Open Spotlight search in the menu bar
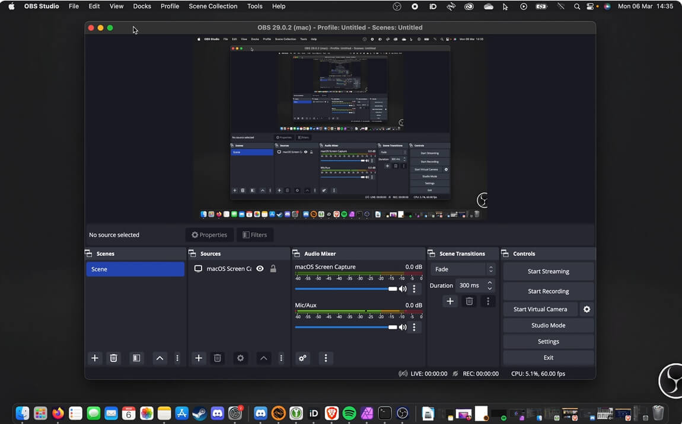This screenshot has height=424, width=682. coord(577,7)
